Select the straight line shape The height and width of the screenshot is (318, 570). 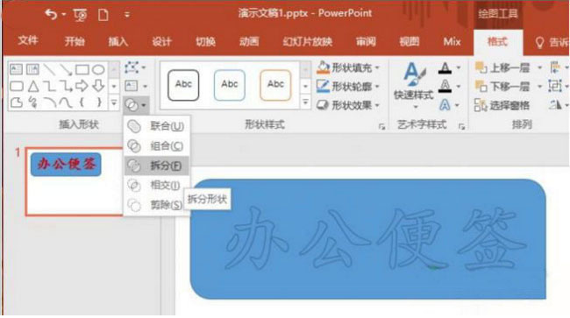tap(49, 69)
